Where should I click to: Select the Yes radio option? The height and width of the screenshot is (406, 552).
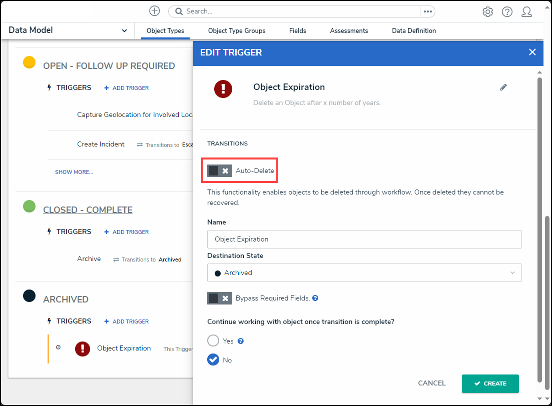click(213, 341)
